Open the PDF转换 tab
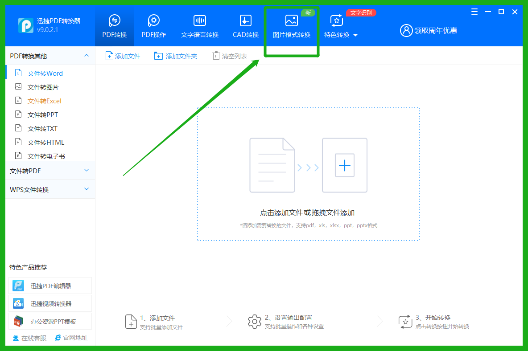The height and width of the screenshot is (351, 528). pyautogui.click(x=115, y=26)
